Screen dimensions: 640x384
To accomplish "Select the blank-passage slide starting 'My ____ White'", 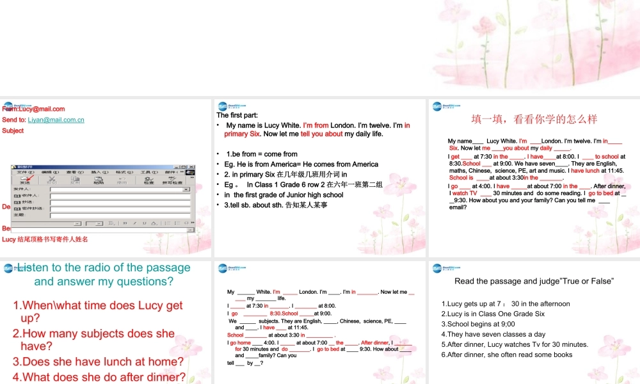I will [319, 323].
